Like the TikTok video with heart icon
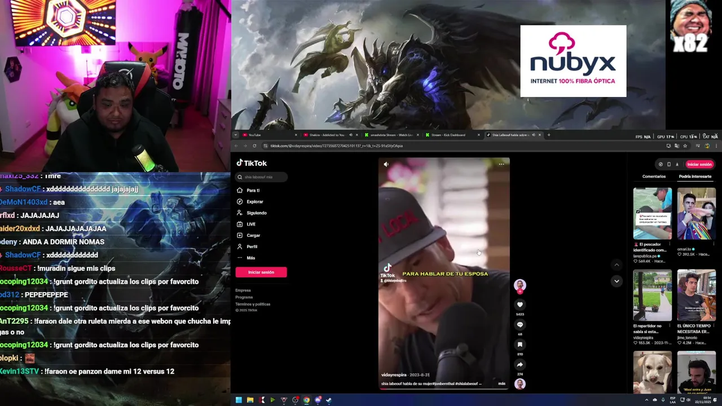The image size is (722, 406). (520, 304)
